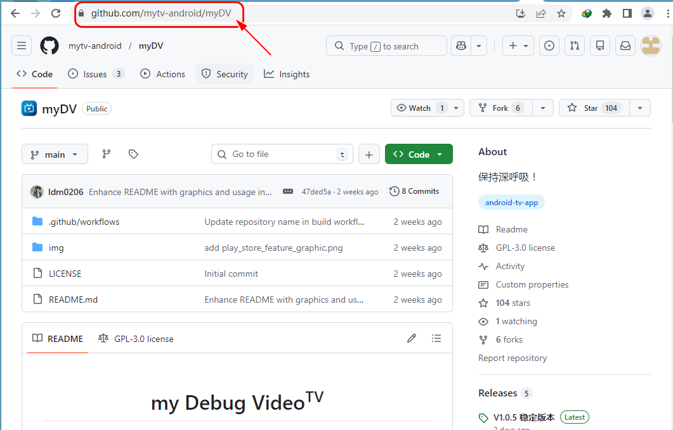673x430 pixels.
Task: Click mytv-android owner breadcrumb link
Action: point(95,46)
